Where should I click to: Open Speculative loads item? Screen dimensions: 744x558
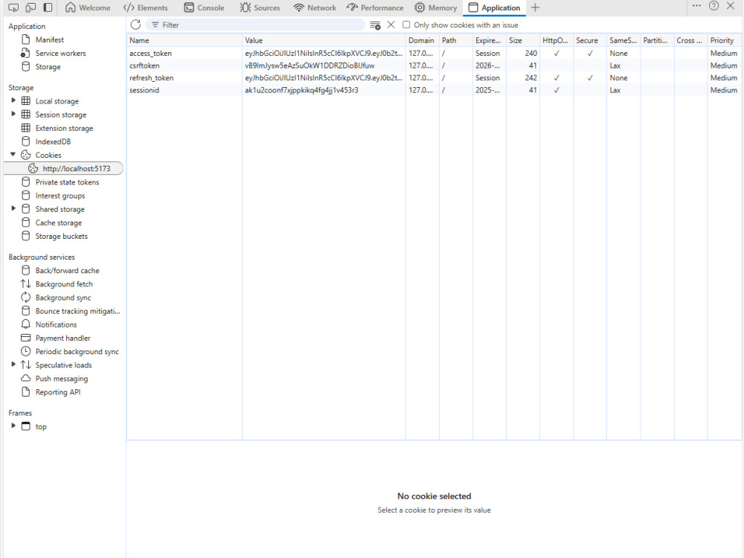pos(63,365)
